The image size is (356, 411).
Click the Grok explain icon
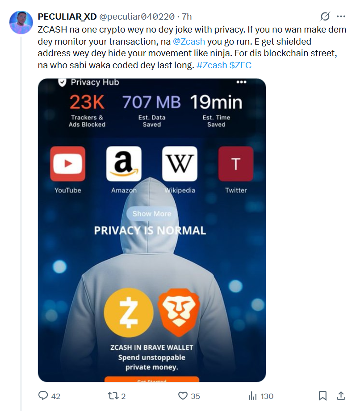click(325, 17)
